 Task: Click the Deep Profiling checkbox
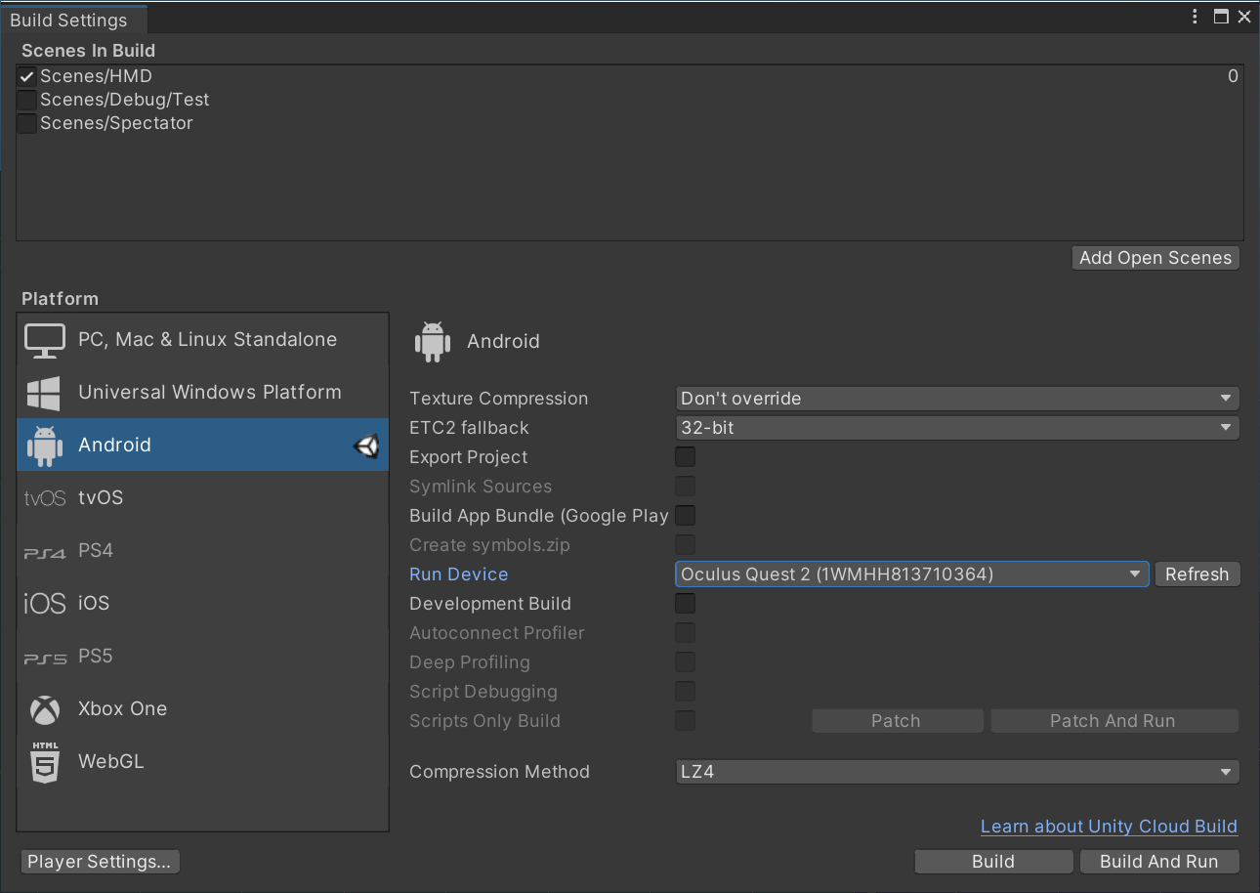(686, 662)
